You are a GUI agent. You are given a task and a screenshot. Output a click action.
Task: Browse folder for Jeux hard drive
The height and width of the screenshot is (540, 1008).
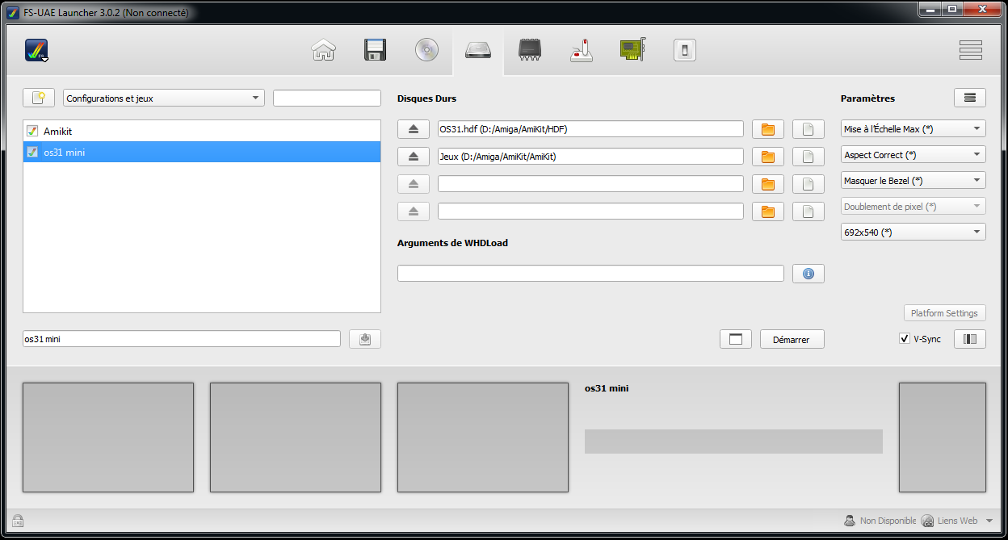click(768, 157)
